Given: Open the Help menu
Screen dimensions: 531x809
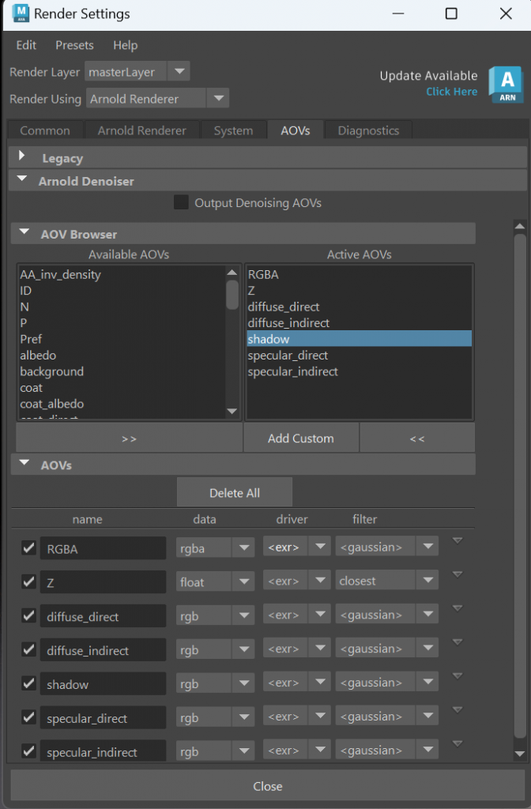Looking at the screenshot, I should click(x=126, y=45).
